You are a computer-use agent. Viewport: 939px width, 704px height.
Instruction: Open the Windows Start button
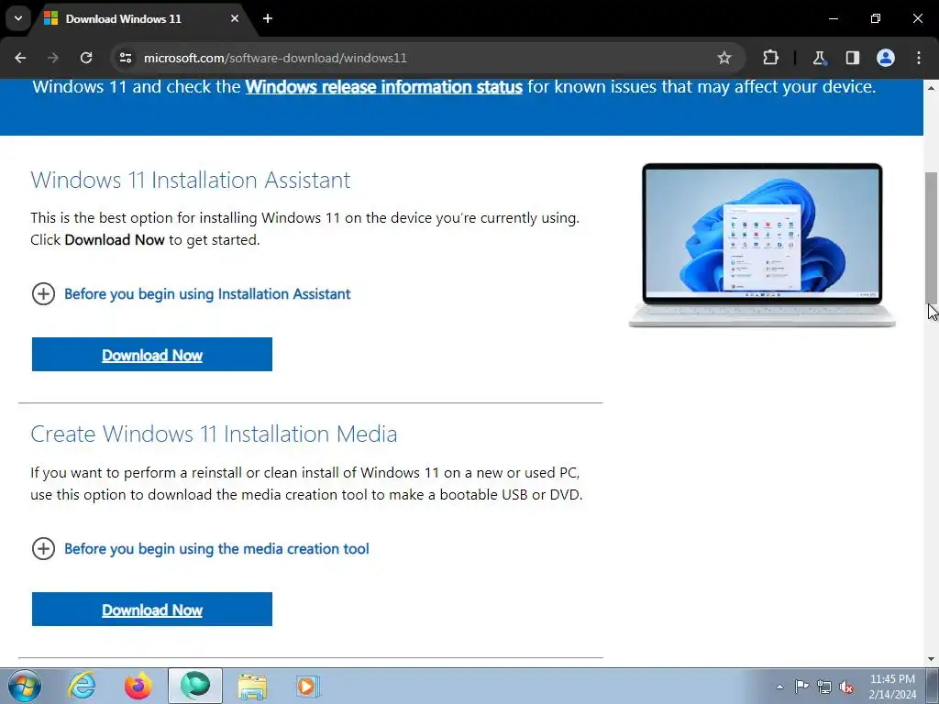click(x=25, y=686)
